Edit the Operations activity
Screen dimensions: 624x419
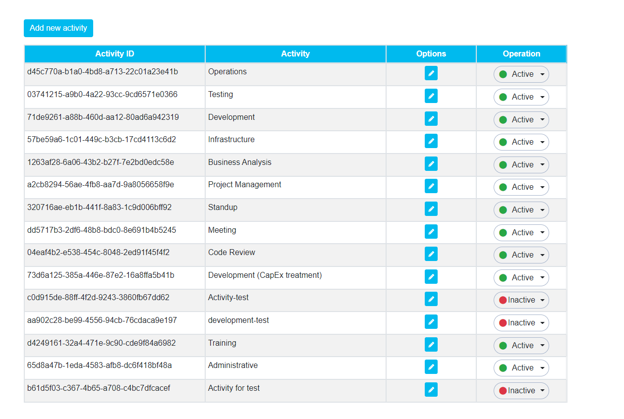[431, 74]
